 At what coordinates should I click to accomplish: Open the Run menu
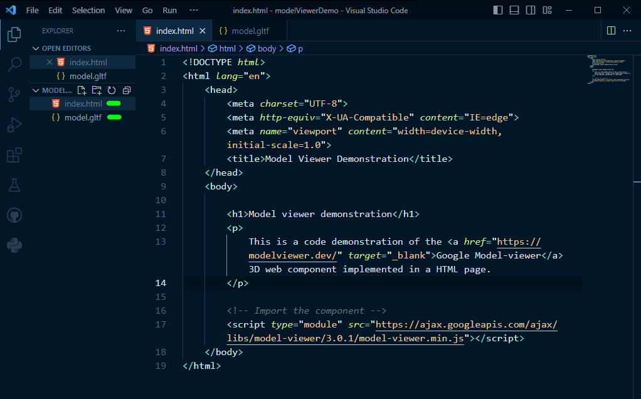tap(169, 10)
